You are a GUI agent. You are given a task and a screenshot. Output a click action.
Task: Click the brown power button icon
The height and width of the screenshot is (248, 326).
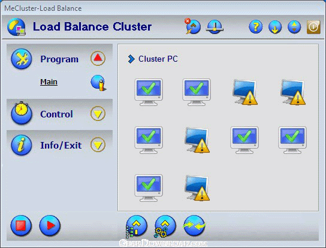click(x=313, y=27)
